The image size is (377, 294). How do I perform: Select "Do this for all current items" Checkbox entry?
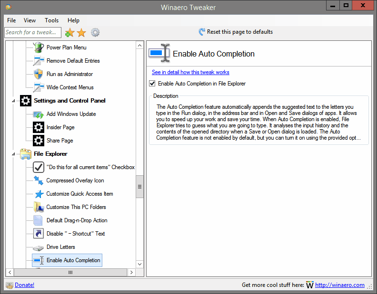[90, 167]
